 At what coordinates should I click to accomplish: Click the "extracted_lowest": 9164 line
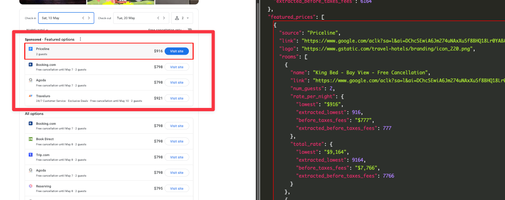pyautogui.click(x=331, y=160)
